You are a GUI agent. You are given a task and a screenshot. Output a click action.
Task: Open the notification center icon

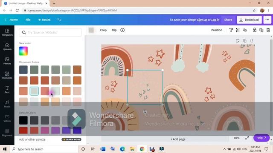pyautogui.click(x=266, y=149)
